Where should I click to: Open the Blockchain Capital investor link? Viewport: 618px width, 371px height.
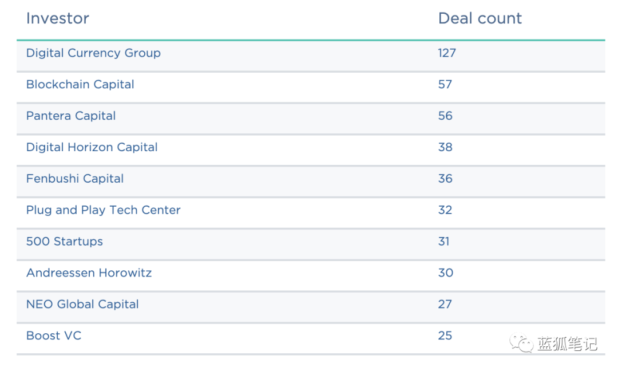[x=80, y=85]
